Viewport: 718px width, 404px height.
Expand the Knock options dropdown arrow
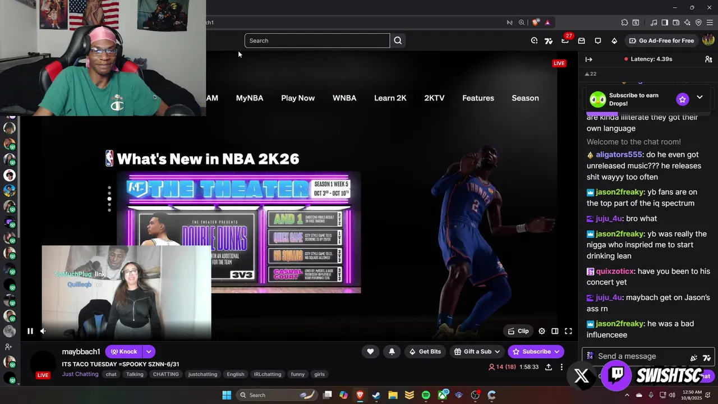(x=149, y=351)
